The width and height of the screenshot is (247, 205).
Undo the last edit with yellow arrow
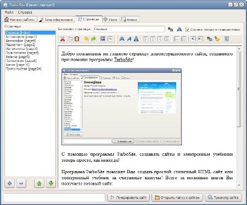86,39
